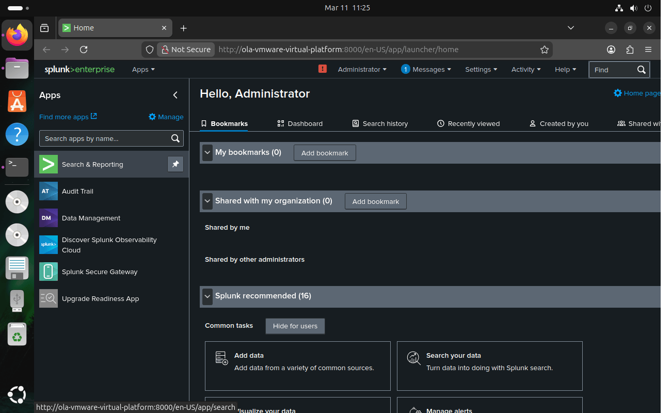This screenshot has width=671, height=413.
Task: Click the Splunk Secure Gateway phone icon
Action: click(49, 272)
